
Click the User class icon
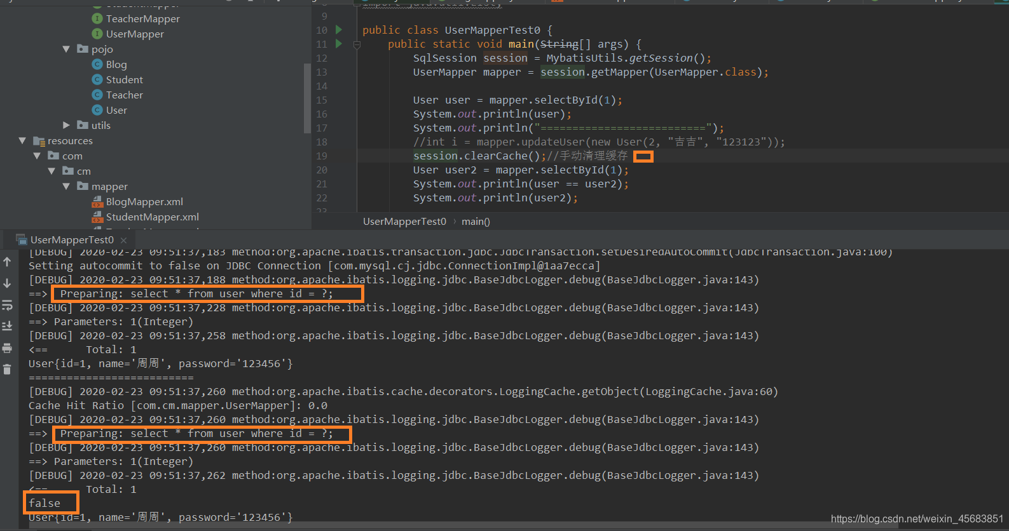[97, 110]
